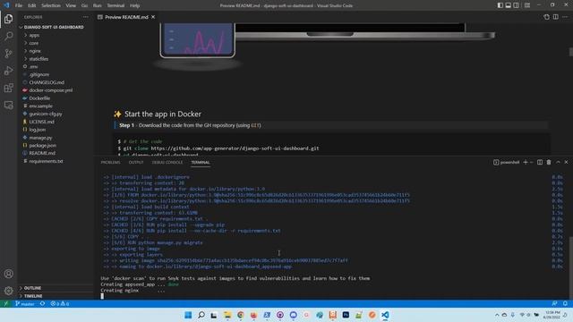Open requirements.txt file
Image resolution: width=573 pixels, height=322 pixels.
46,161
